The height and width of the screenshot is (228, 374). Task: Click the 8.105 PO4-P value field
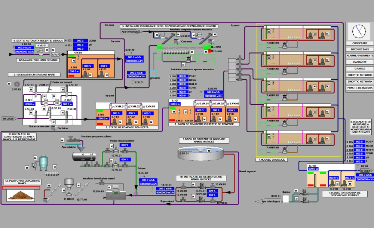(359, 142)
